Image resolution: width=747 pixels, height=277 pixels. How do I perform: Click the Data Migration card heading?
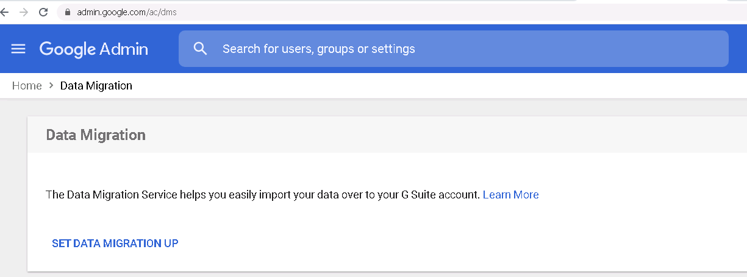click(96, 135)
